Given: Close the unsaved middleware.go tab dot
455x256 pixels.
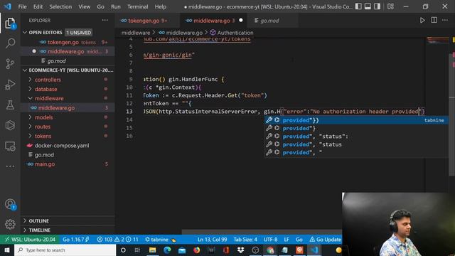Looking at the screenshot, I should (241, 21).
